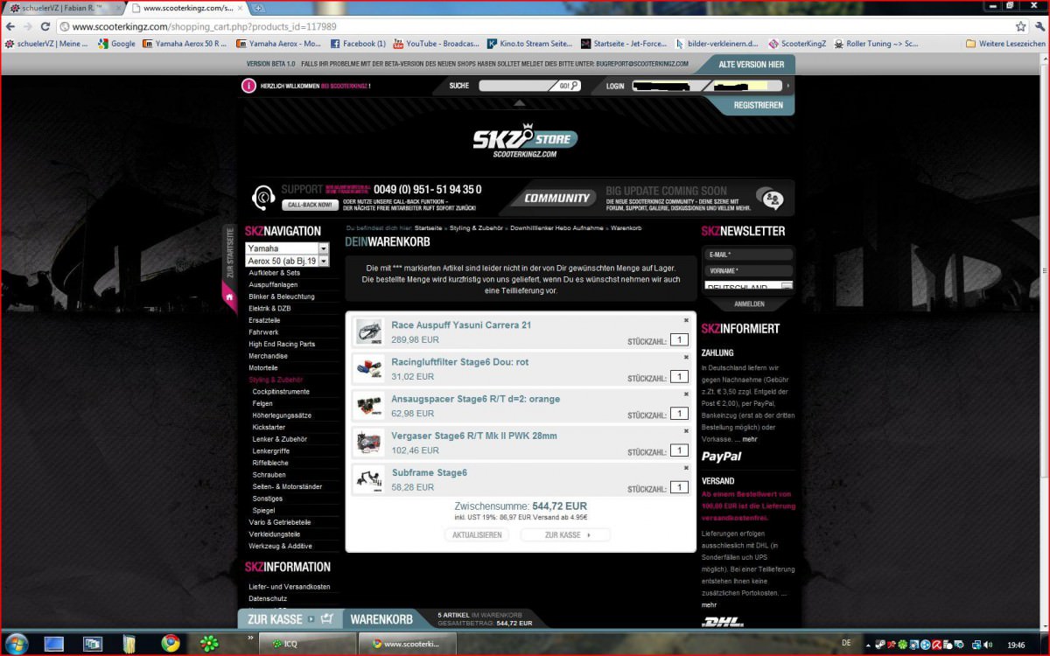Reload the current page
Image resolution: width=1050 pixels, height=656 pixels.
46,26
